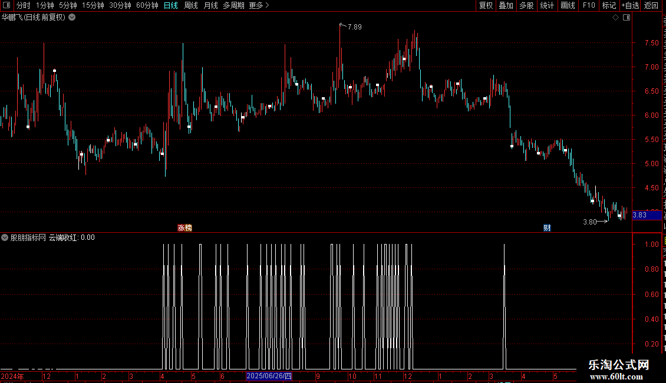Click the 3.80 low price label
The width and height of the screenshot is (666, 383).
(x=590, y=222)
